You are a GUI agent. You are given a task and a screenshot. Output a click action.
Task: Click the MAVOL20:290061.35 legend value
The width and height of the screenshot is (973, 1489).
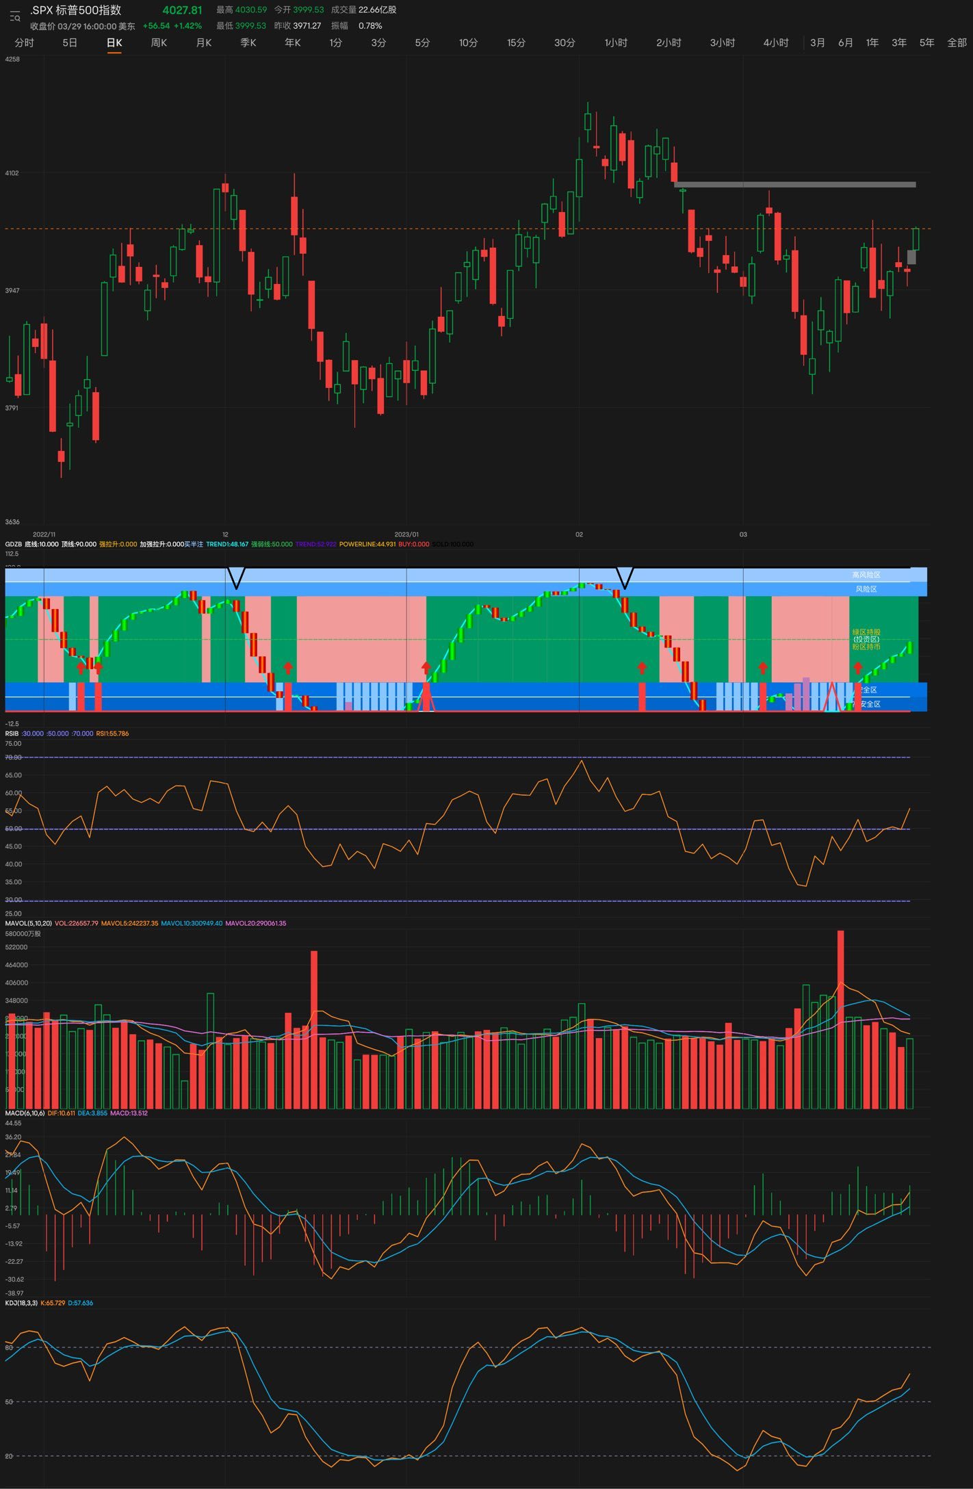pos(256,923)
